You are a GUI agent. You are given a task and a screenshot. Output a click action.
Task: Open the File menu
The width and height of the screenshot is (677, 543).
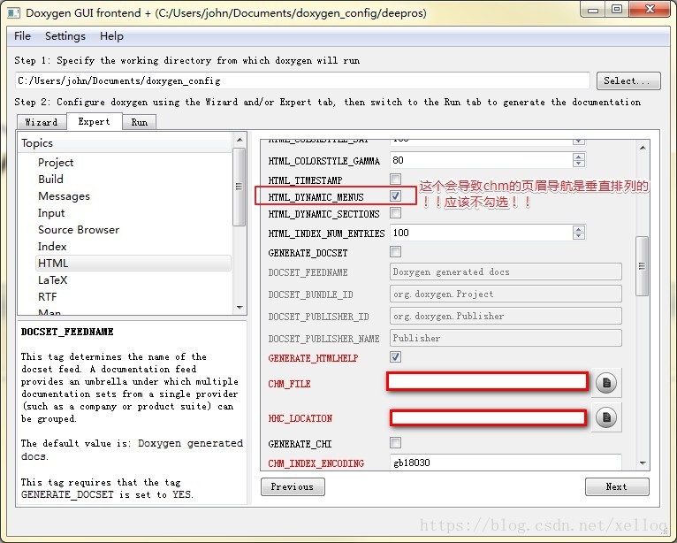tap(22, 36)
